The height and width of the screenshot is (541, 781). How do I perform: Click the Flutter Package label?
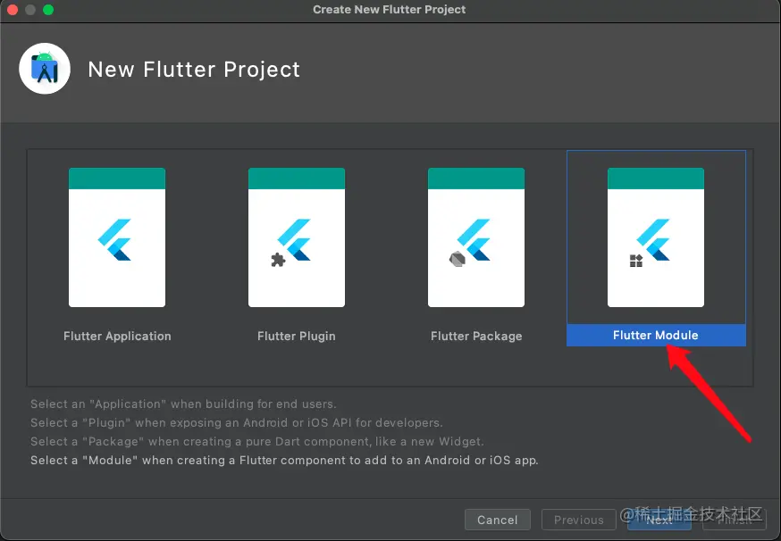coord(476,336)
